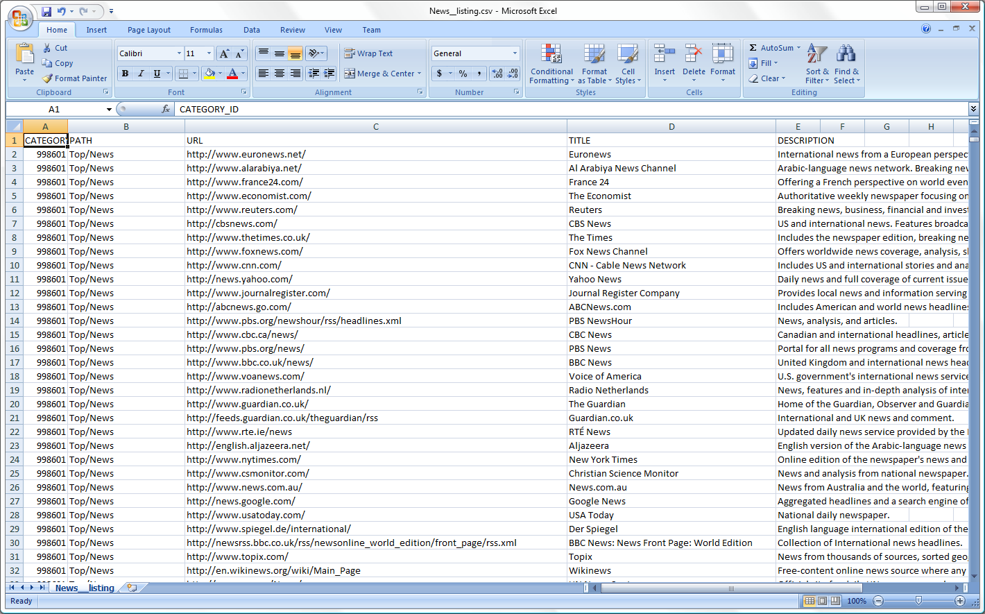Click the AutoSum button
The height and width of the screenshot is (614, 985).
(771, 48)
